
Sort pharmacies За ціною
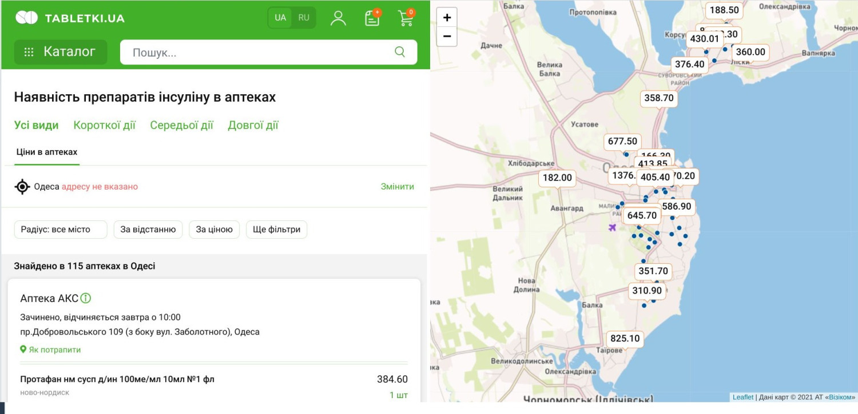tap(214, 230)
